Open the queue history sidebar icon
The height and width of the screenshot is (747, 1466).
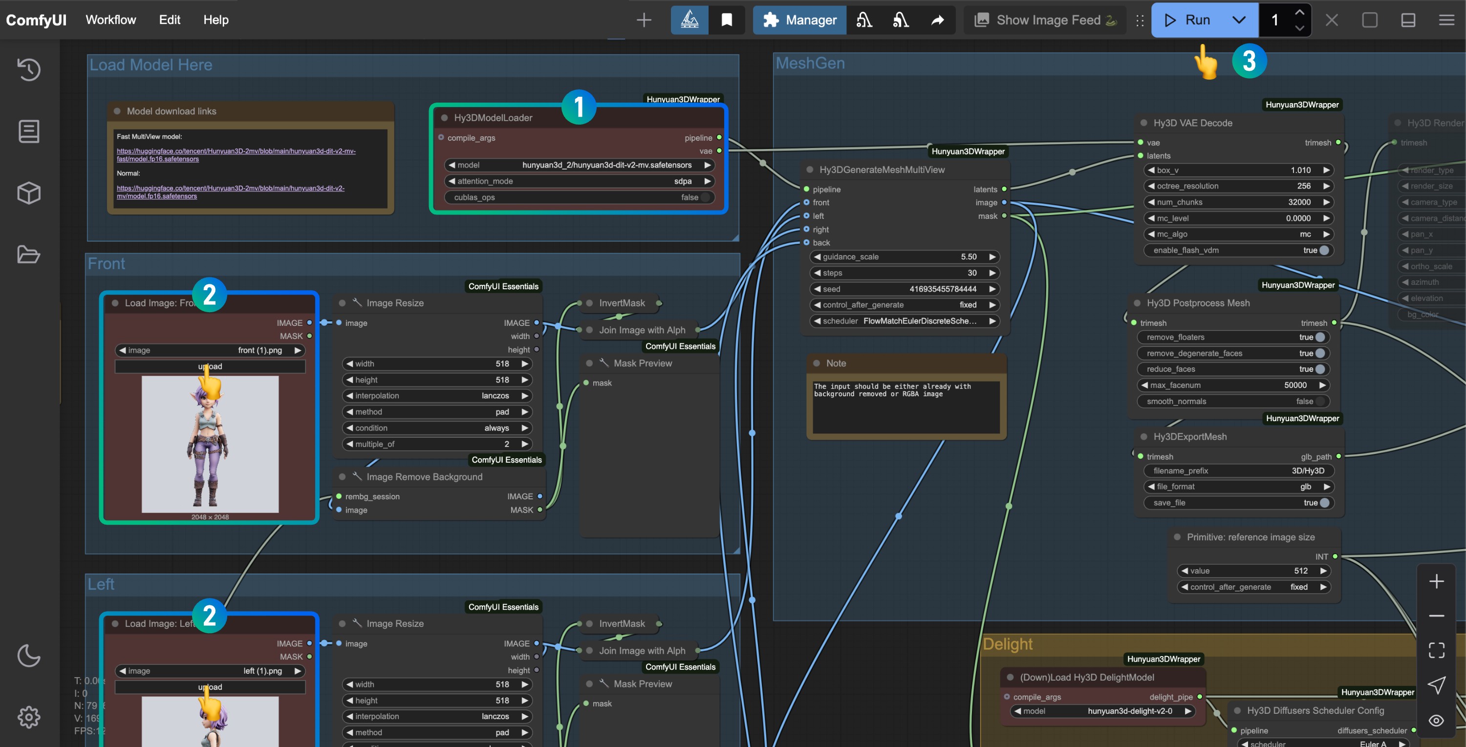(x=28, y=69)
